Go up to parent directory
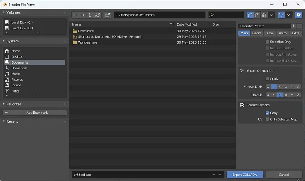The height and width of the screenshot is (181, 305). (89, 15)
